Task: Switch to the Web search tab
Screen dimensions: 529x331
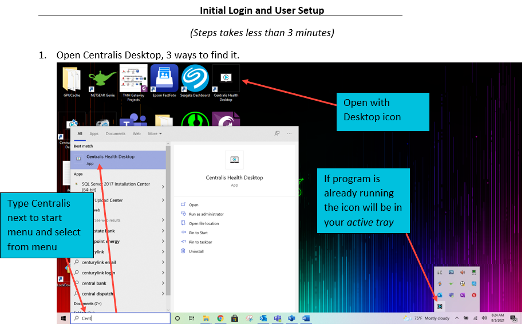Action: pyautogui.click(x=137, y=133)
